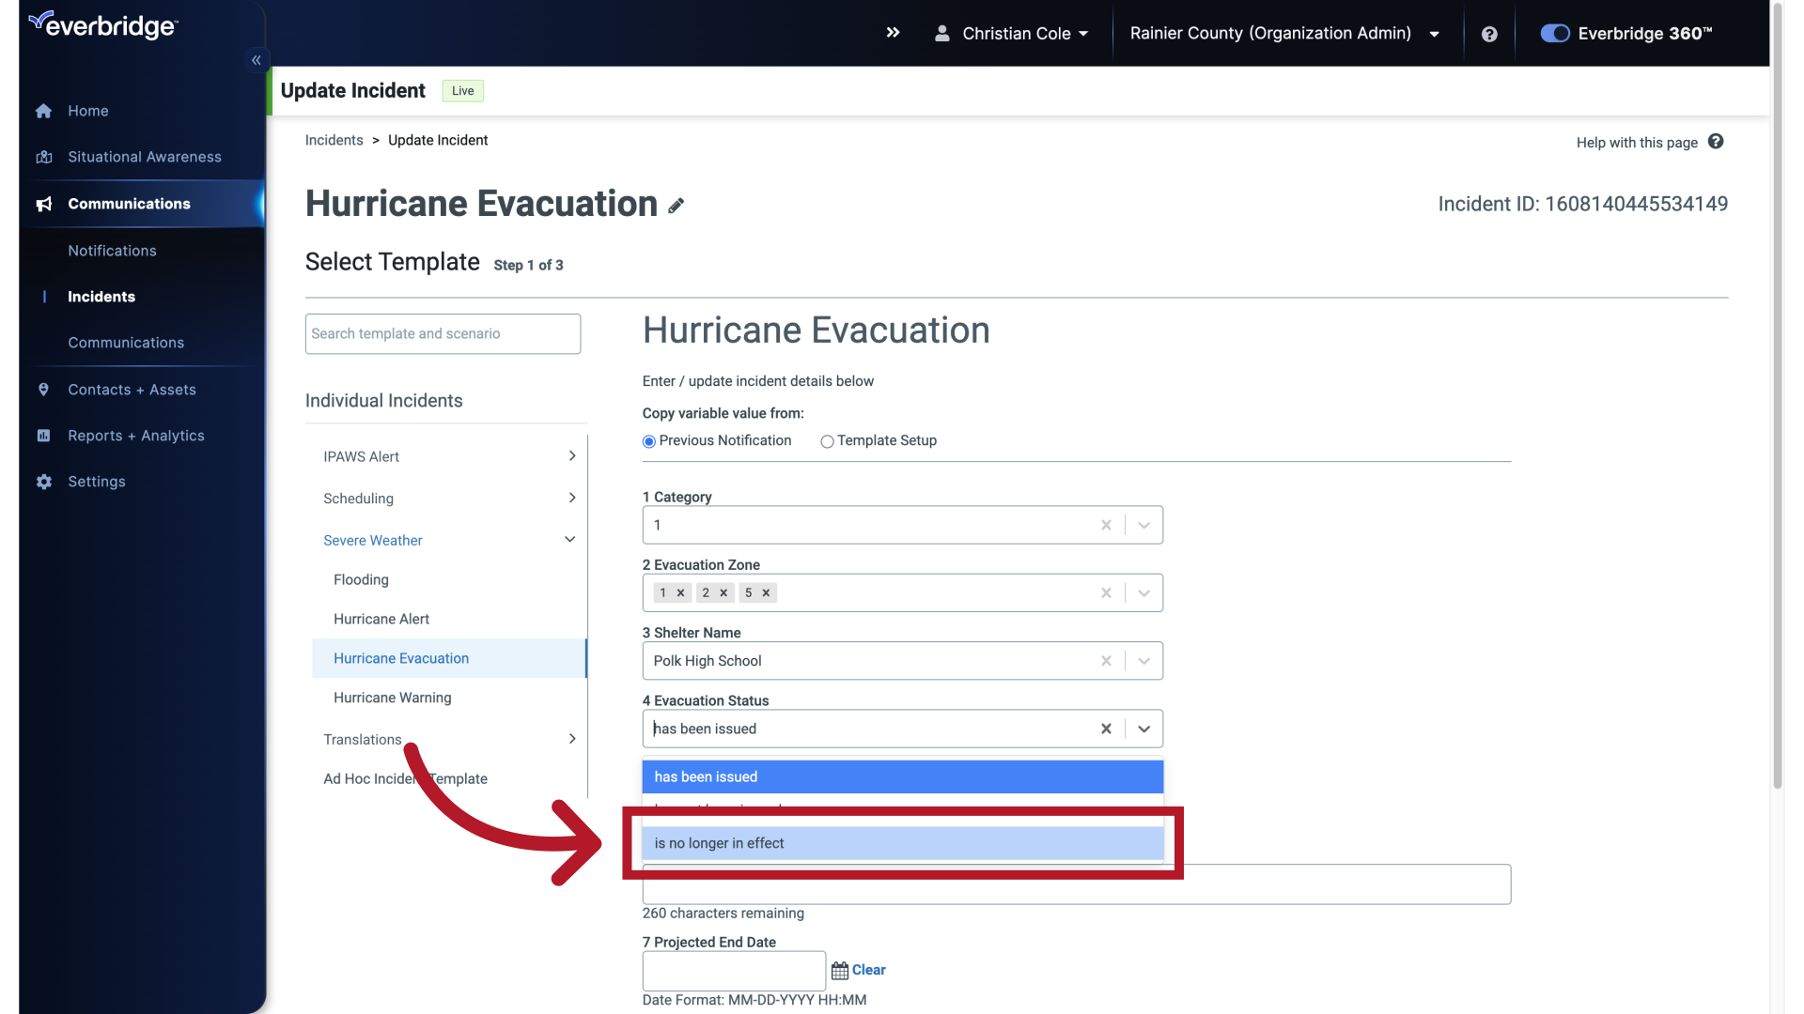
Task: Open Reports + Analytics menu item
Action: coord(136,436)
